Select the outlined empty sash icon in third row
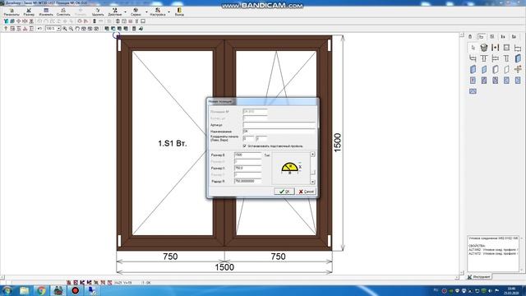This screenshot has height=296, width=526. 495,69
